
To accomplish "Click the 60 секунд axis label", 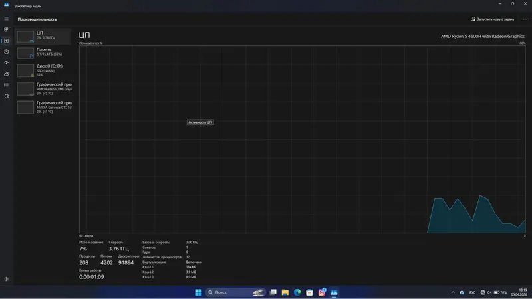I will pyautogui.click(x=86, y=236).
